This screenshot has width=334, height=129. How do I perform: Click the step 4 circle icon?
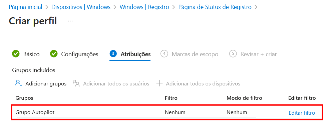pos(164,54)
